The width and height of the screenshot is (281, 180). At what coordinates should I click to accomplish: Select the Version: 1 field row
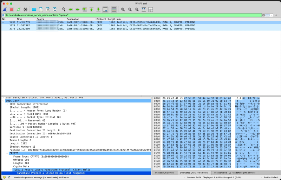[76, 127]
